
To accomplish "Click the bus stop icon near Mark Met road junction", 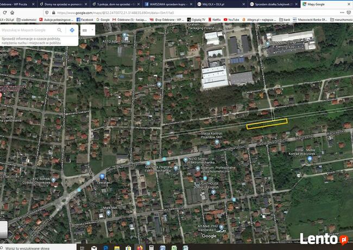I will point(79,190).
